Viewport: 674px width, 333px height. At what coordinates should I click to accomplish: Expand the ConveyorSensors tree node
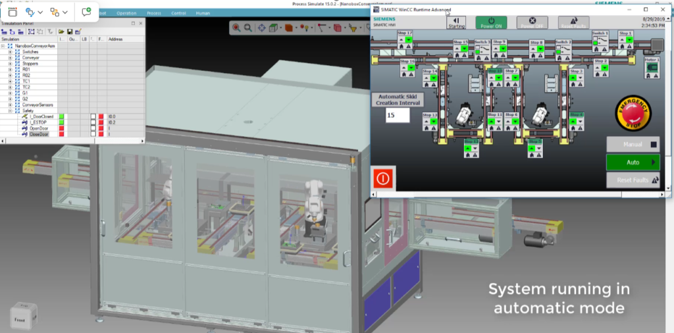pyautogui.click(x=11, y=105)
